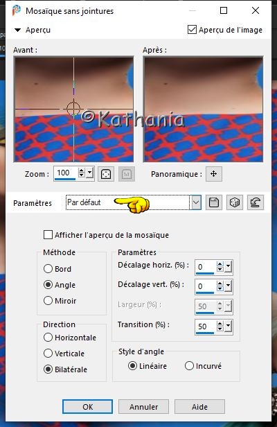Viewport: 277px width, 427px height.
Task: Click the PaintShop Pro logo in title bar
Action: [x=17, y=10]
